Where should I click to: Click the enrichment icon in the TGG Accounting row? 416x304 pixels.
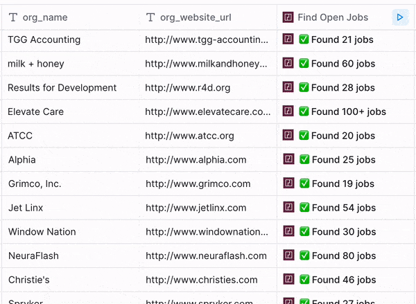point(288,39)
